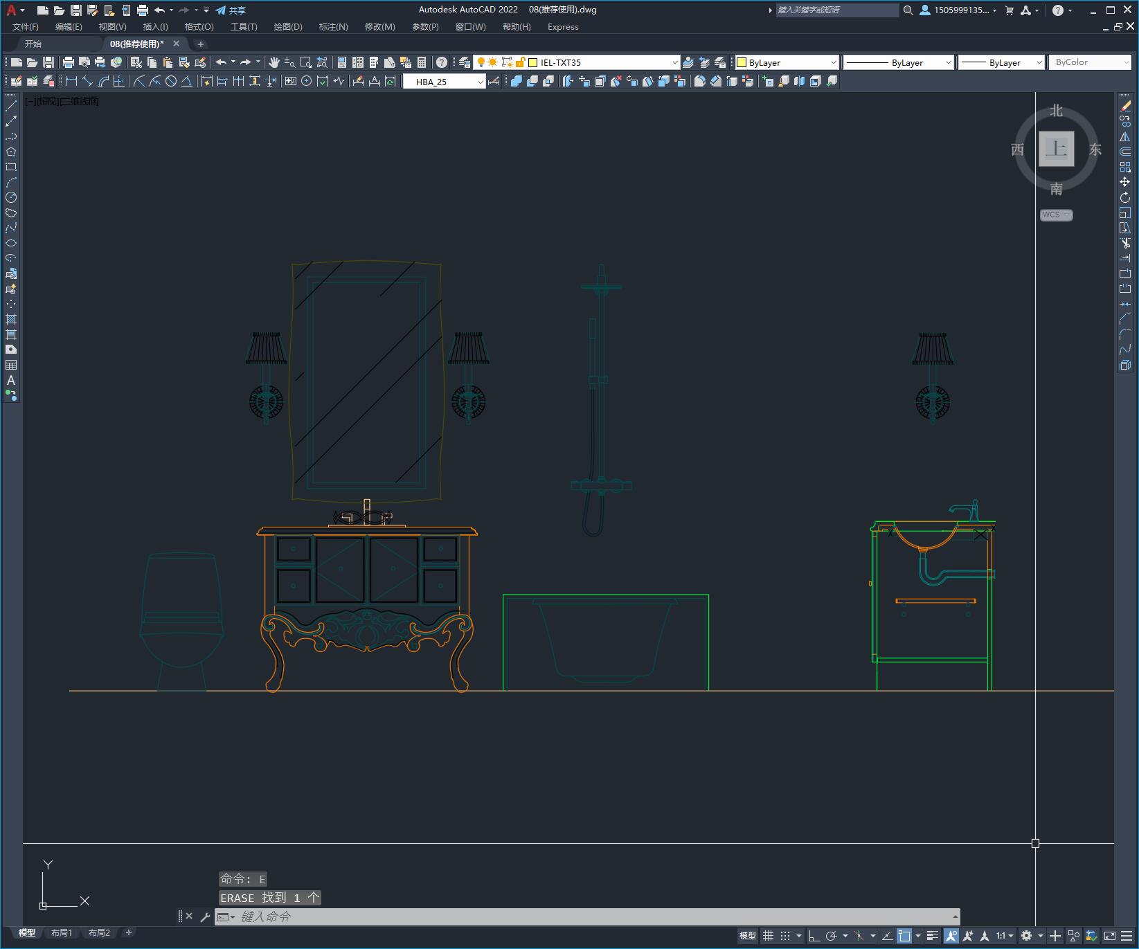Select the Mirror tool in modify toolbar
This screenshot has height=949, width=1139.
1125,136
